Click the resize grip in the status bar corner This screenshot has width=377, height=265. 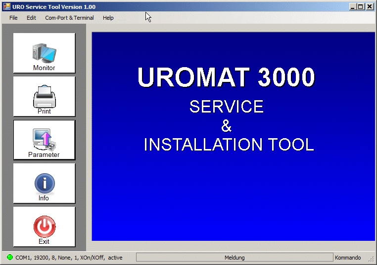tap(371, 259)
